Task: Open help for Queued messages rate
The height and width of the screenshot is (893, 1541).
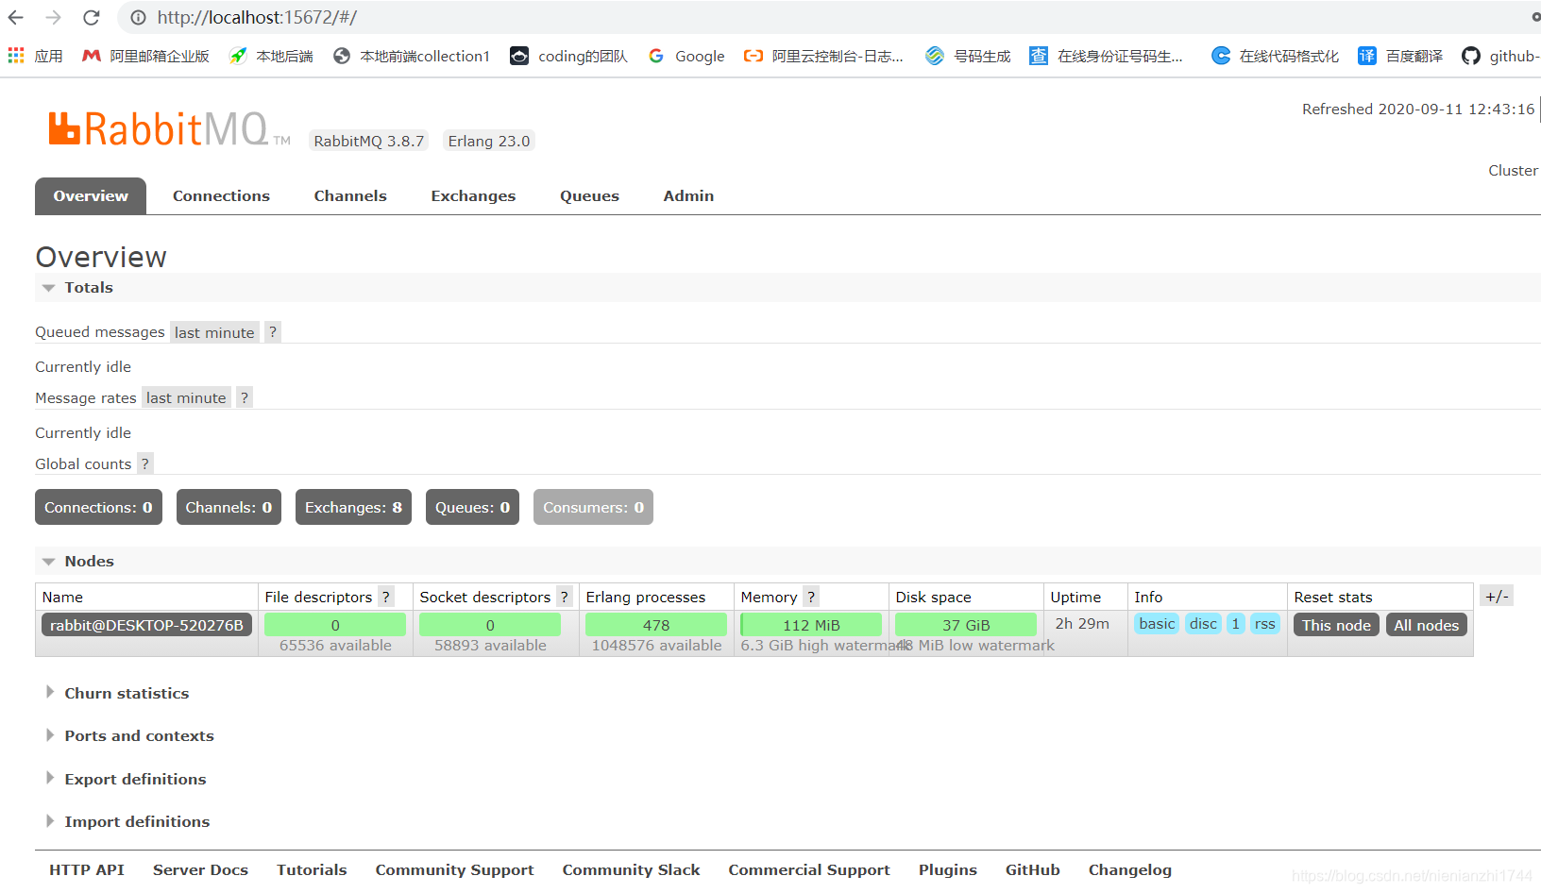Action: click(272, 331)
